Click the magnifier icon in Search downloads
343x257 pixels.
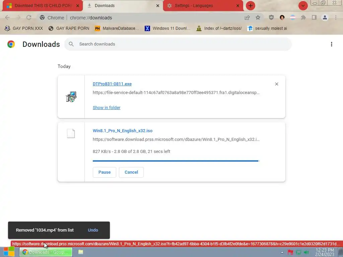coord(71,44)
